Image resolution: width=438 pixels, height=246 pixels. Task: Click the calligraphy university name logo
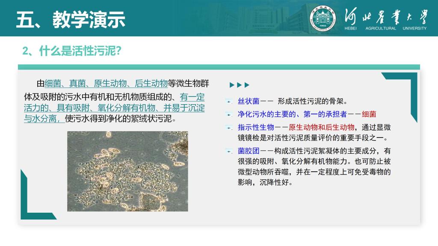click(x=385, y=15)
